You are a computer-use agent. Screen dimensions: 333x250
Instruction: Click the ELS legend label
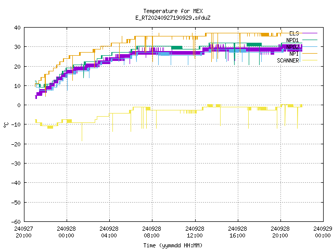click(294, 33)
